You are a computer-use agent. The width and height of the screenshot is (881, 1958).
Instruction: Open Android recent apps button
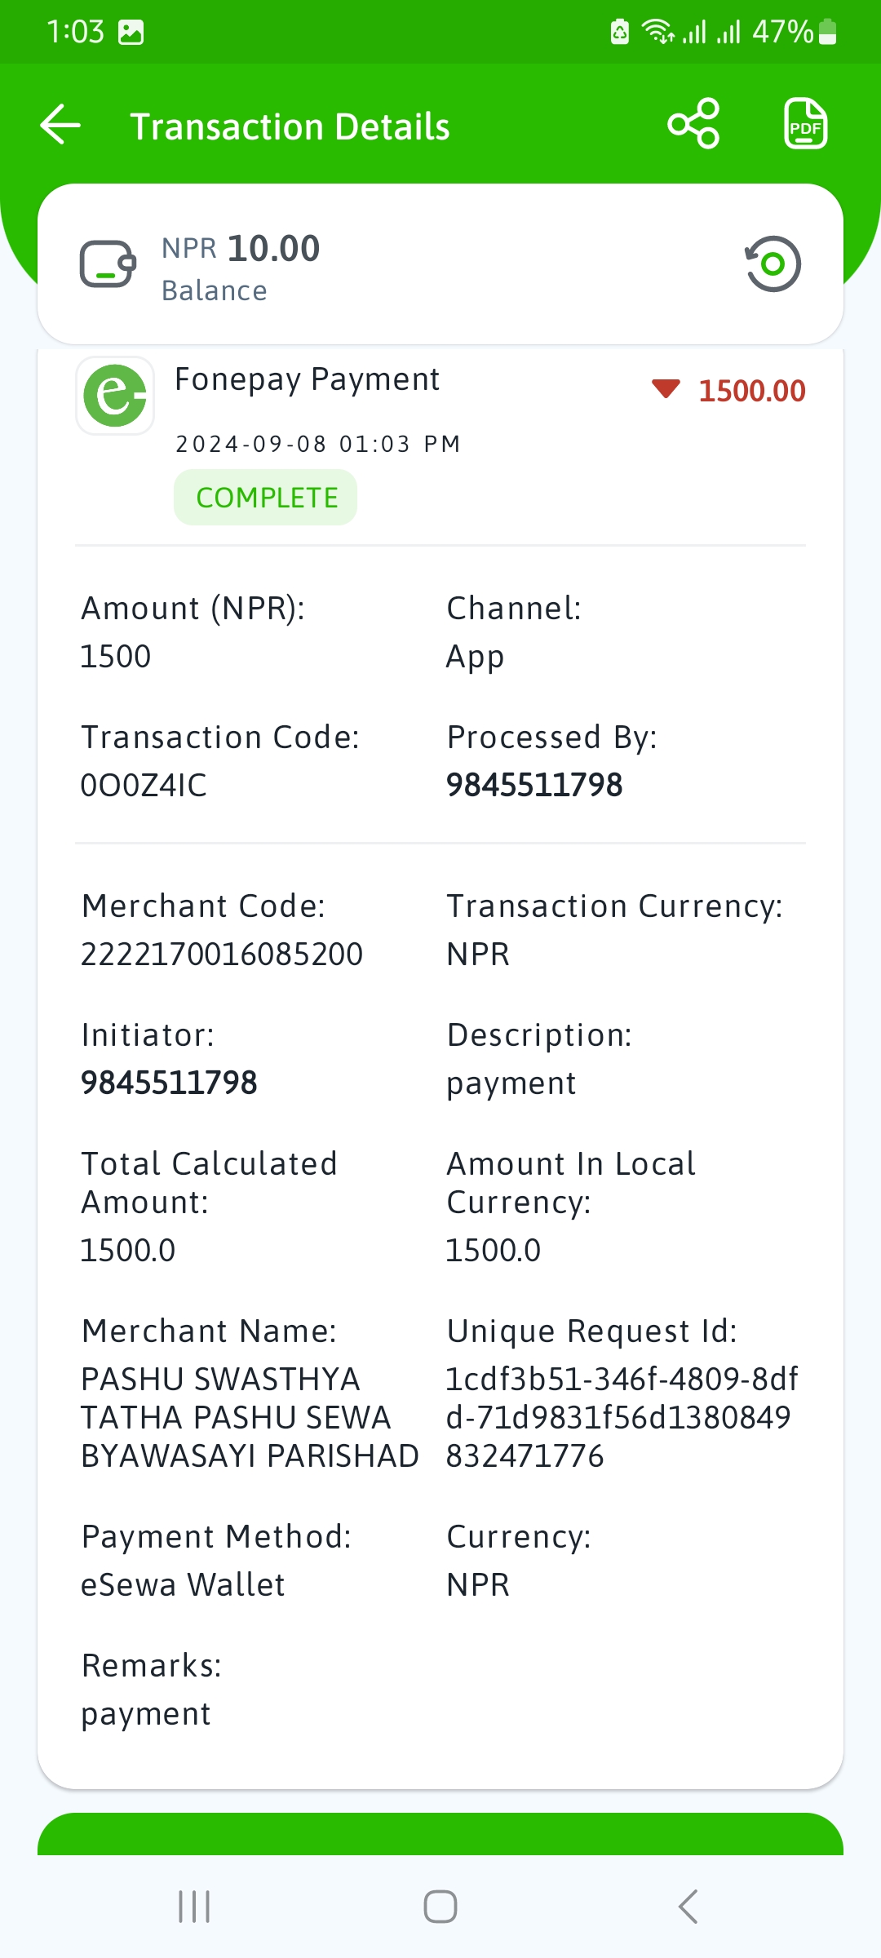[194, 1907]
